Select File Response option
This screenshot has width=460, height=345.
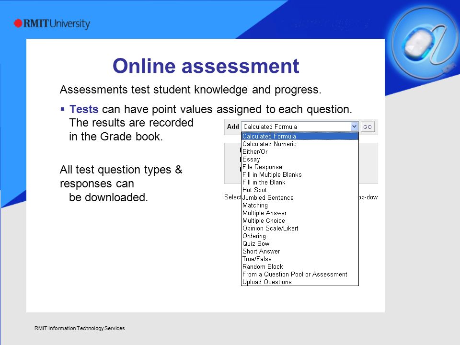300,167
